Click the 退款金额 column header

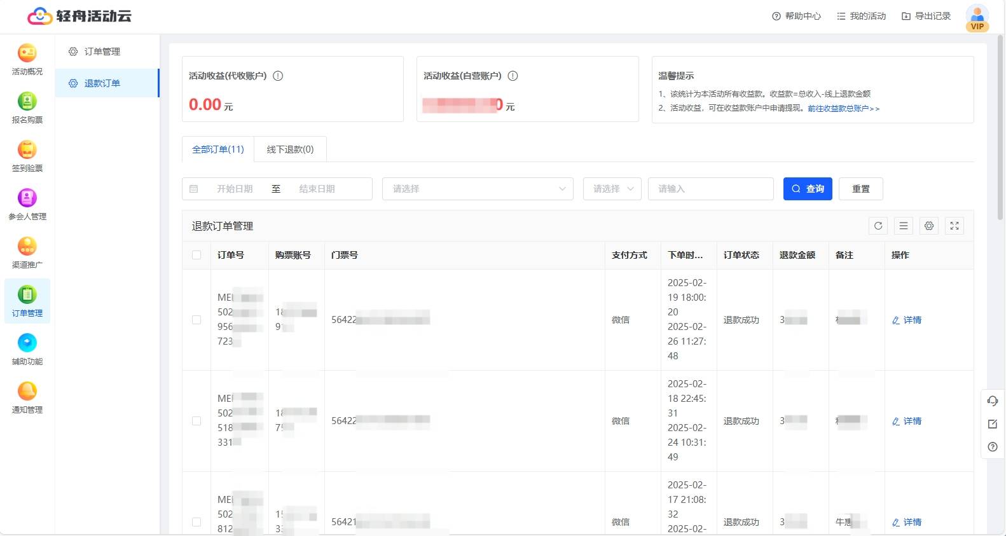coord(797,255)
